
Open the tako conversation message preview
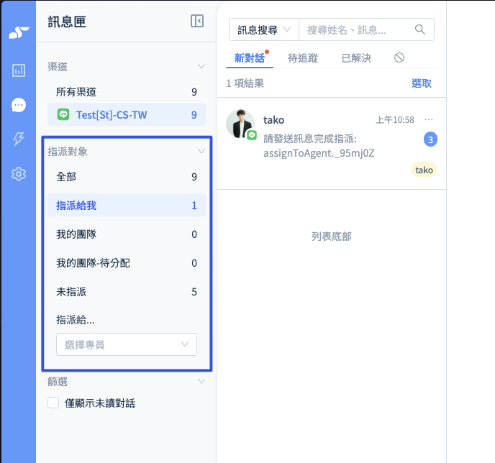point(319,146)
